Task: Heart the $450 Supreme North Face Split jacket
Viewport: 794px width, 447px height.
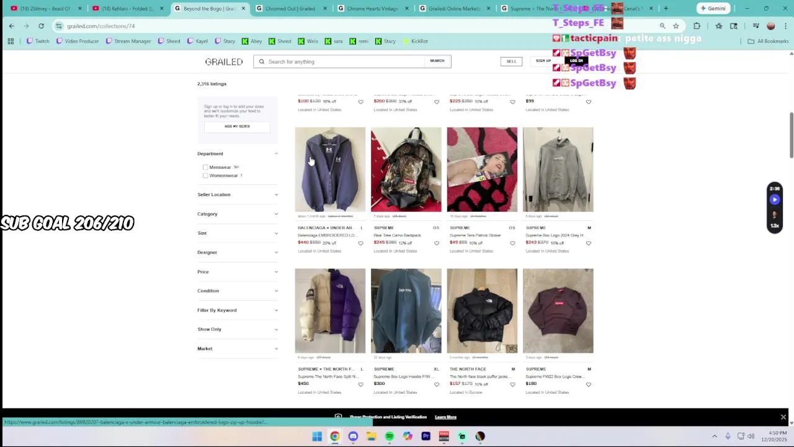Action: pos(360,384)
